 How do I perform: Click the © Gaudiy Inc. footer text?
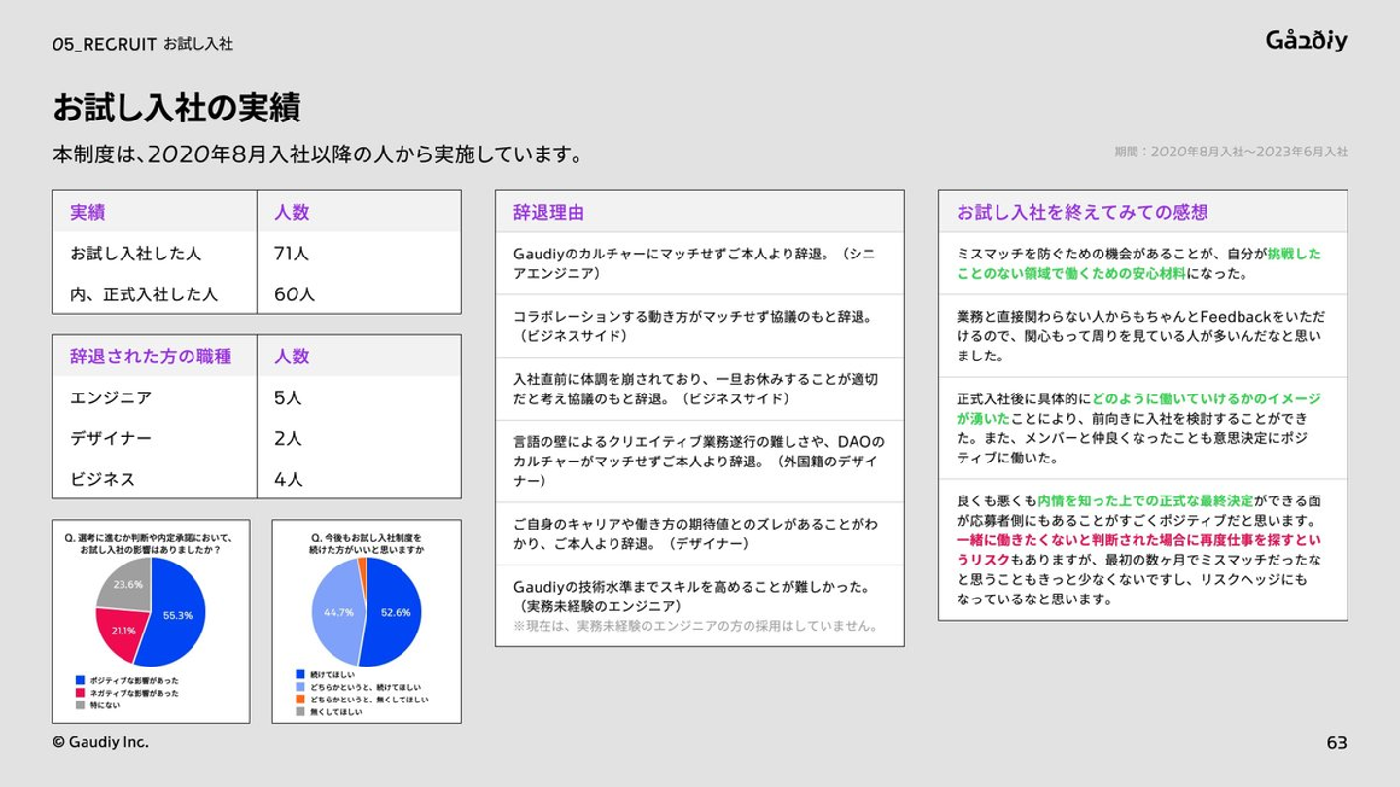coord(101,742)
